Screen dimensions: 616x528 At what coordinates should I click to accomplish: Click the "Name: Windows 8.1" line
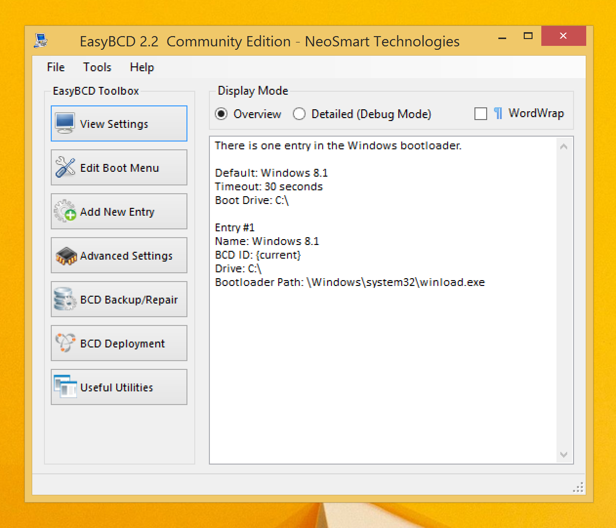pyautogui.click(x=267, y=241)
